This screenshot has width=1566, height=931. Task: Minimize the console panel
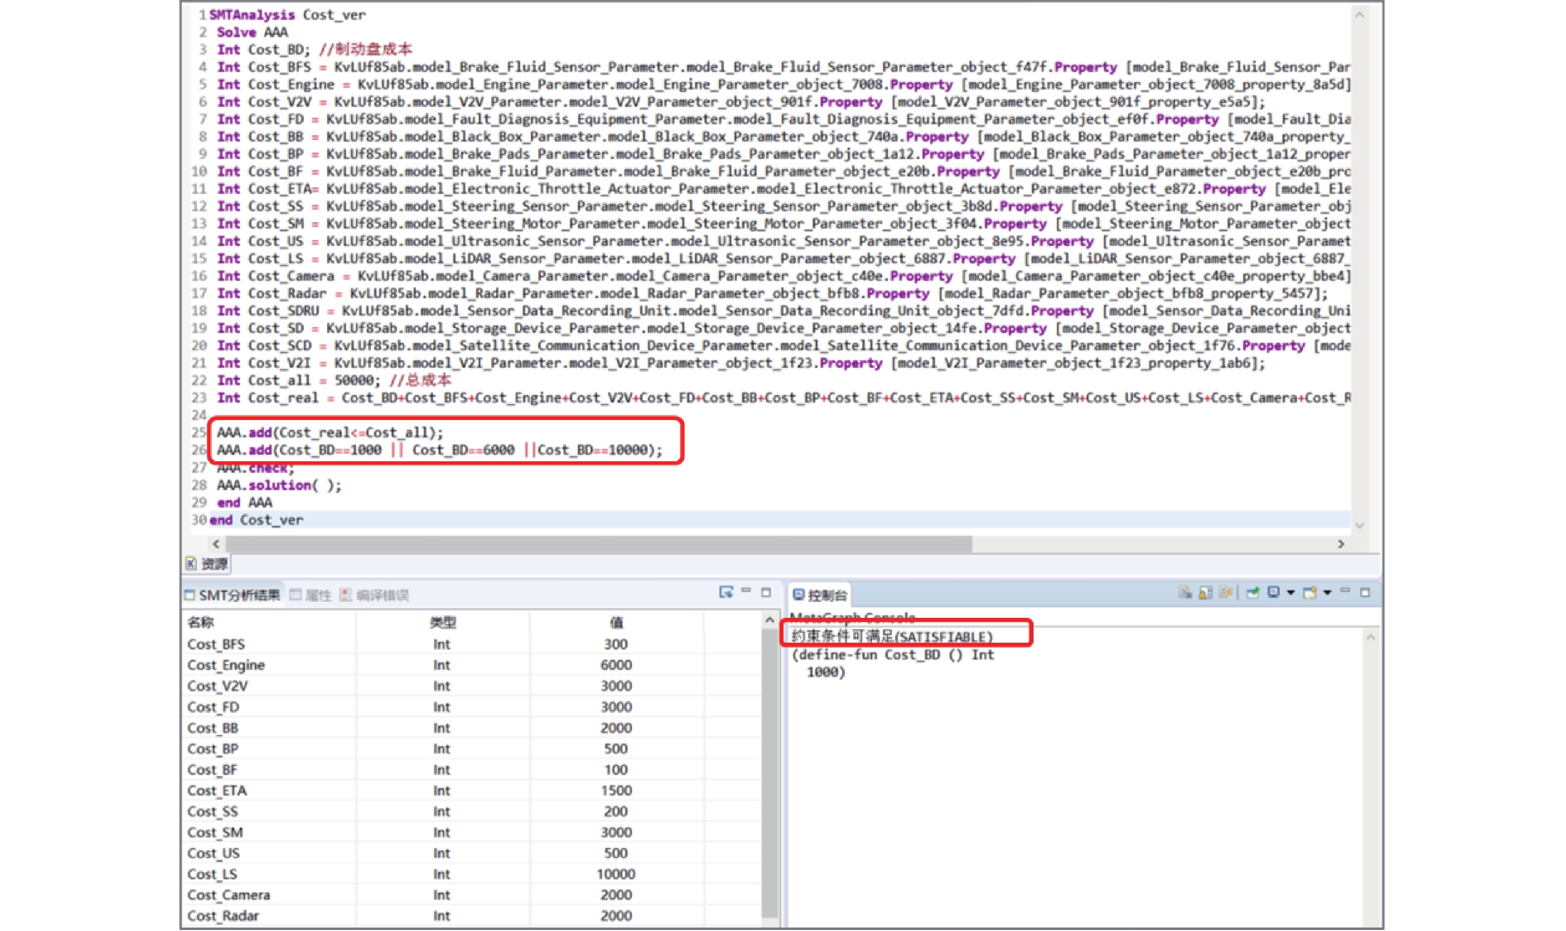tap(1345, 591)
